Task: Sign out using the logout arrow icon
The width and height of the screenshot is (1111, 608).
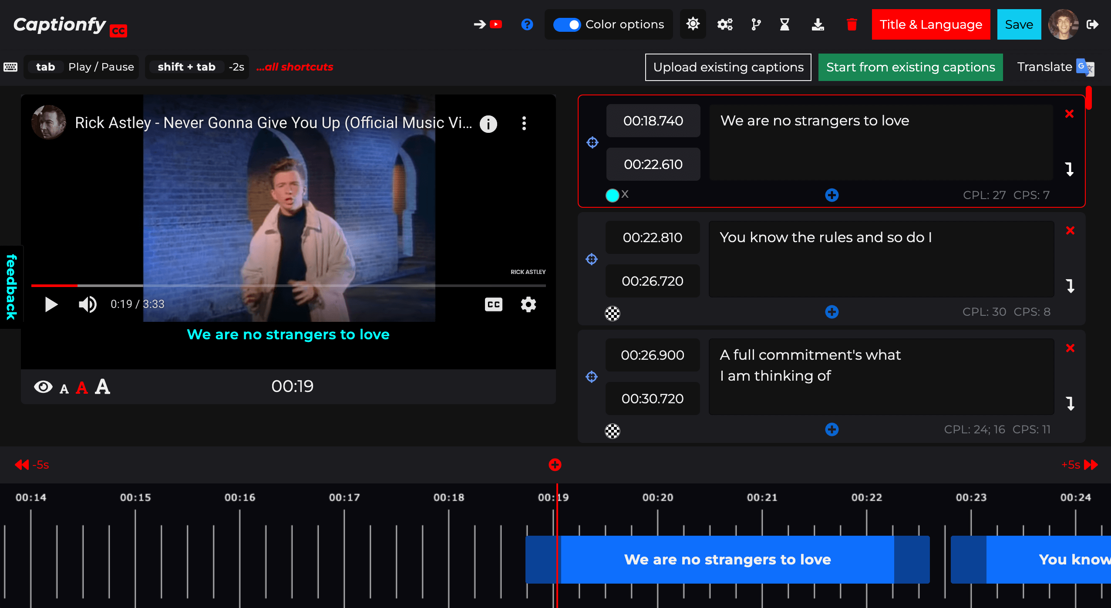Action: [1092, 24]
